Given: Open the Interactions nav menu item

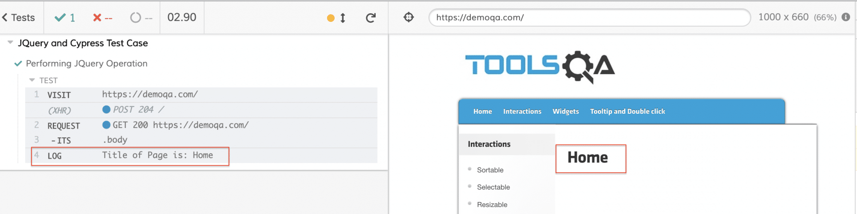Looking at the screenshot, I should pyautogui.click(x=522, y=111).
